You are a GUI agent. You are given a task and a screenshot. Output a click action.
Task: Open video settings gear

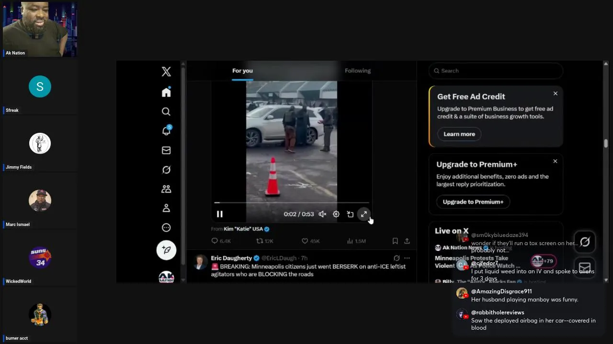point(336,214)
